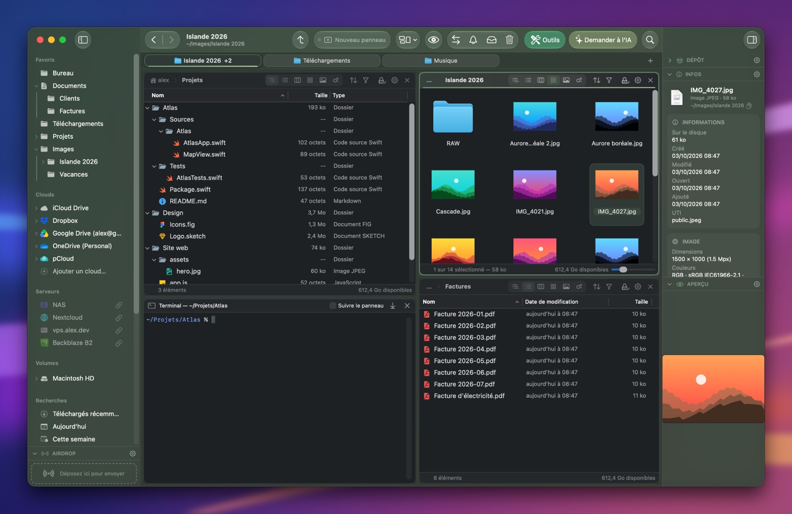Select gallery view in Islande 2026 panel

coord(566,80)
